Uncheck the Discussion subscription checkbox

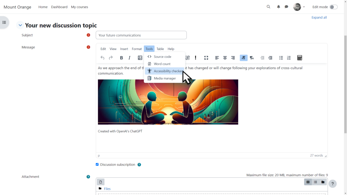(x=97, y=165)
